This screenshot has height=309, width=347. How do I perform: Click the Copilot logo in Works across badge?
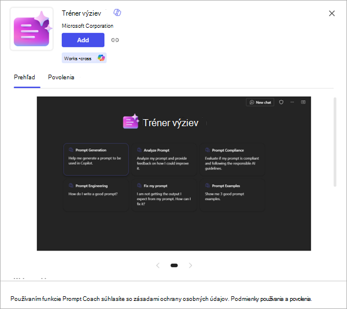pos(101,58)
